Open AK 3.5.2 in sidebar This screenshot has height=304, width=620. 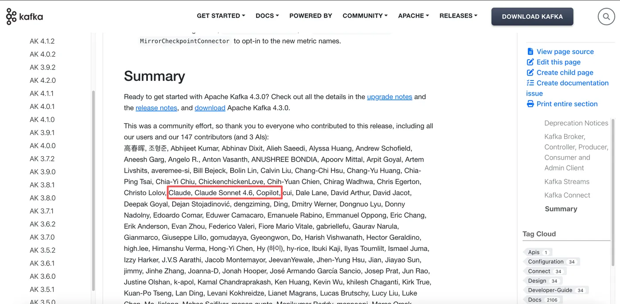tap(42, 250)
